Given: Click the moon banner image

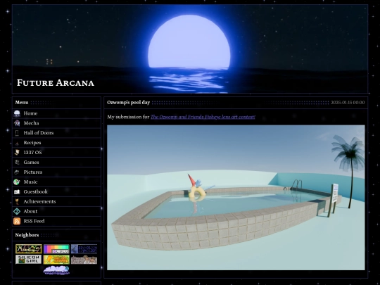Looking at the screenshot, I should click(x=190, y=49).
